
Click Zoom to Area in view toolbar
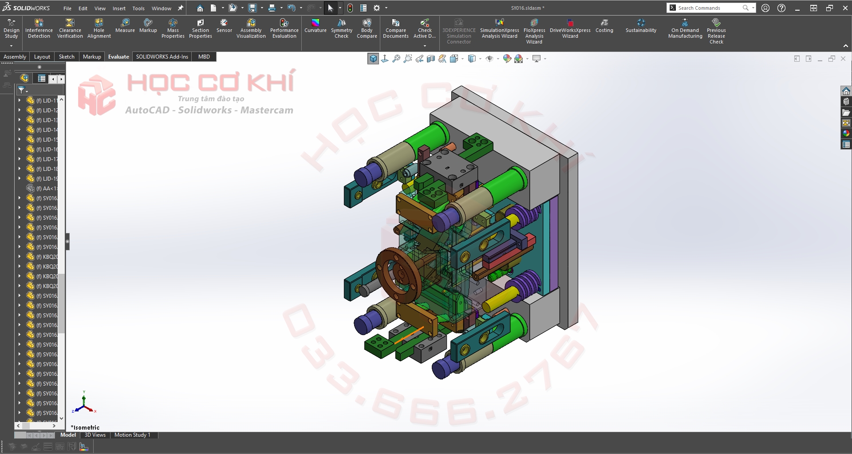(408, 59)
